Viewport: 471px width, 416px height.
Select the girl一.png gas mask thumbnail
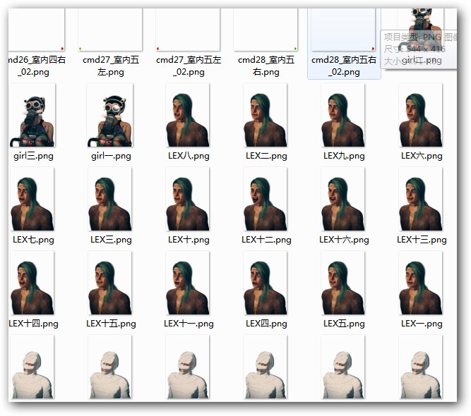coord(110,115)
